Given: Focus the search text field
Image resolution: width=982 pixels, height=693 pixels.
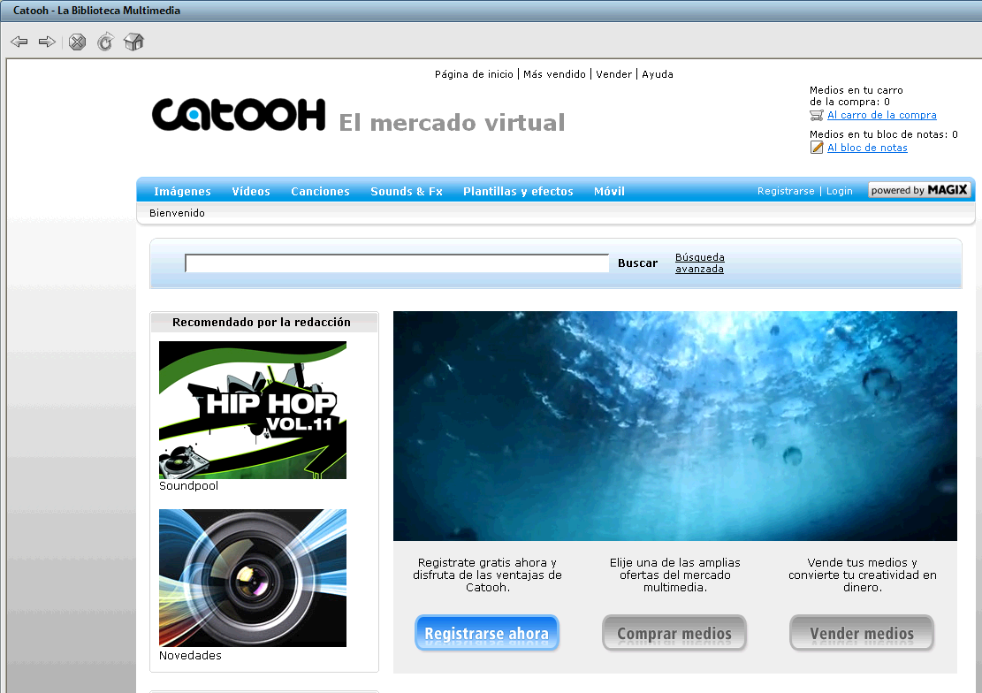Looking at the screenshot, I should tap(397, 263).
